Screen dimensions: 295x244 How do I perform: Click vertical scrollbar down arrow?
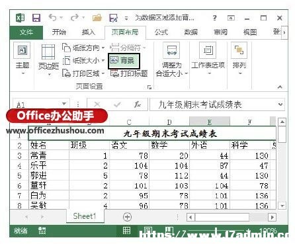tap(282, 206)
